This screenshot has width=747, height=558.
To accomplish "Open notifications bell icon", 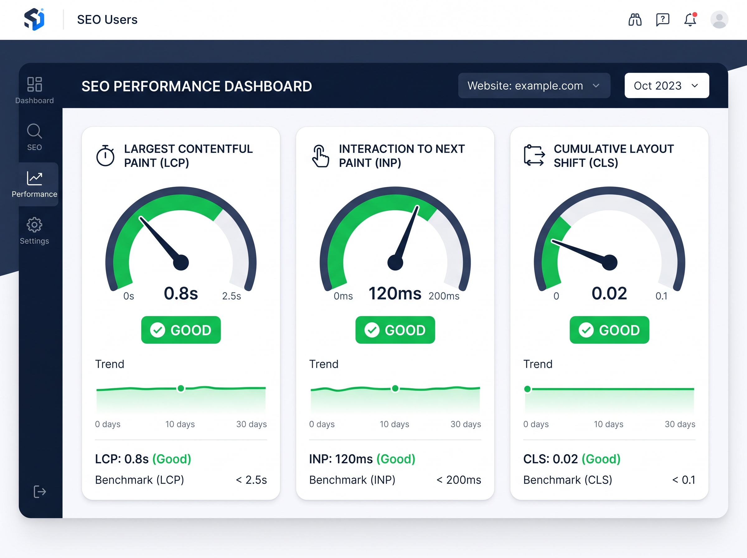I will click(x=690, y=19).
